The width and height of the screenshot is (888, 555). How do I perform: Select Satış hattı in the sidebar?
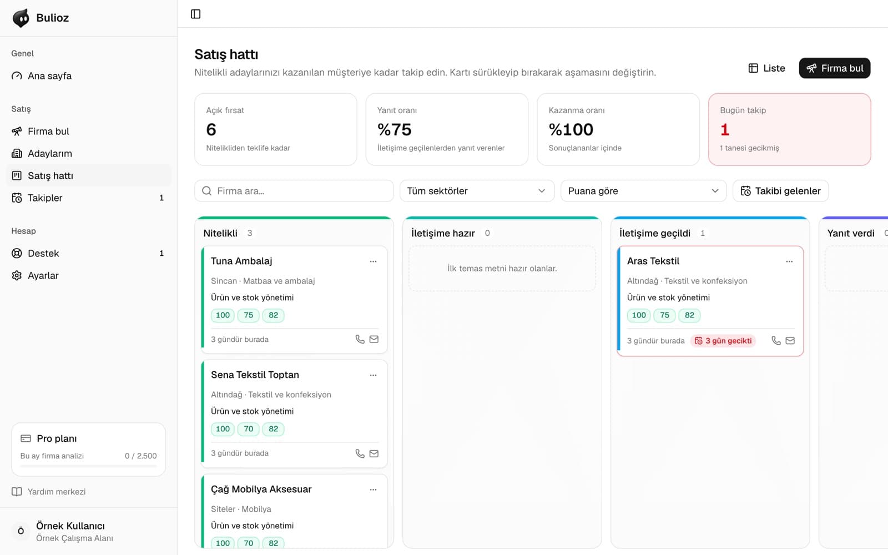(89, 176)
